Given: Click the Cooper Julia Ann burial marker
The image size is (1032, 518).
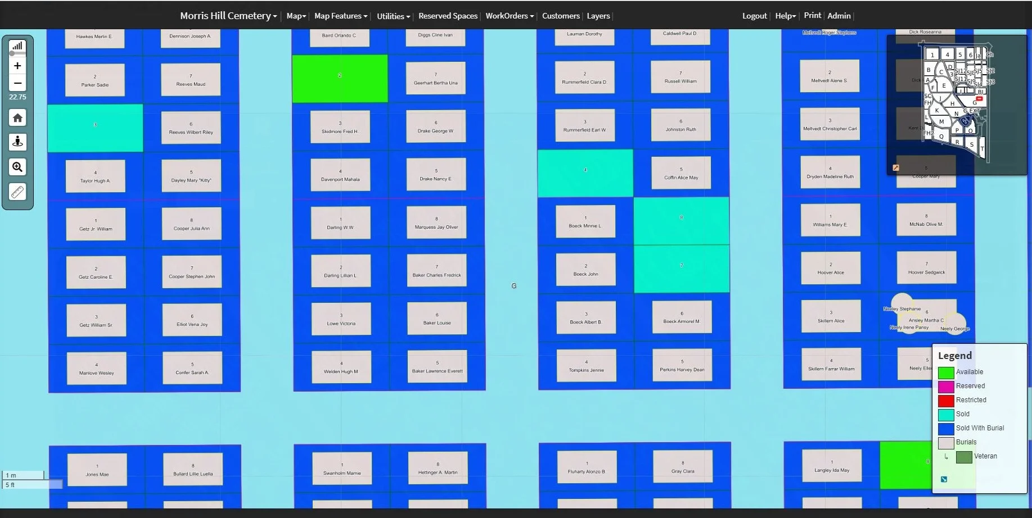Looking at the screenshot, I should (x=192, y=224).
